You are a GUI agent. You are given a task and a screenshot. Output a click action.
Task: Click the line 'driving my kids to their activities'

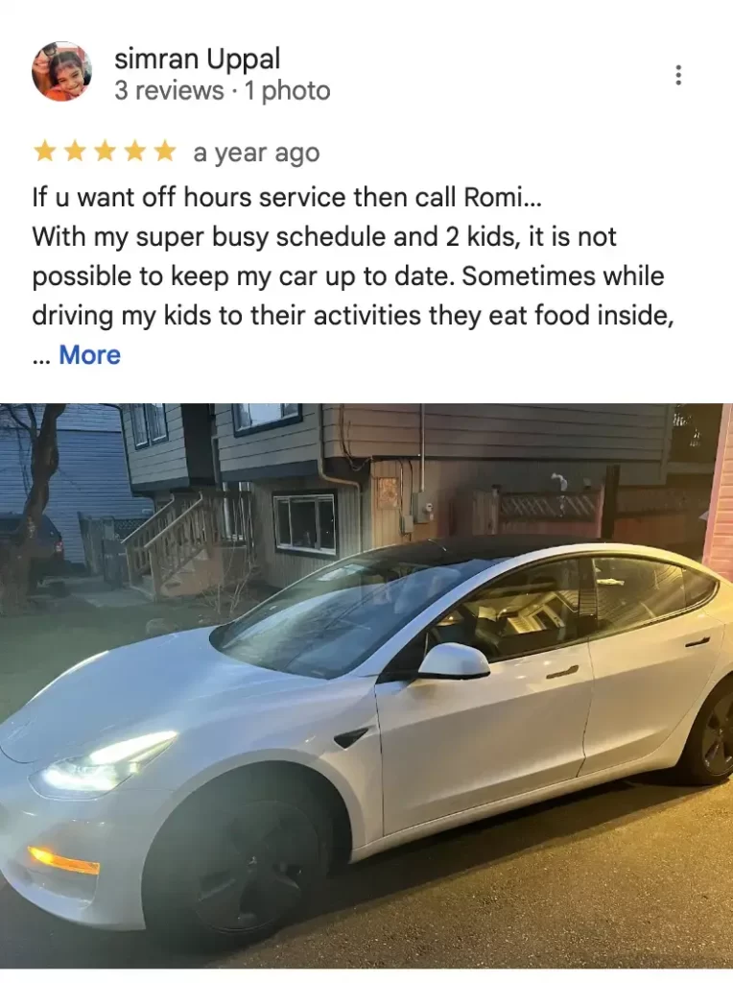[x=353, y=315]
